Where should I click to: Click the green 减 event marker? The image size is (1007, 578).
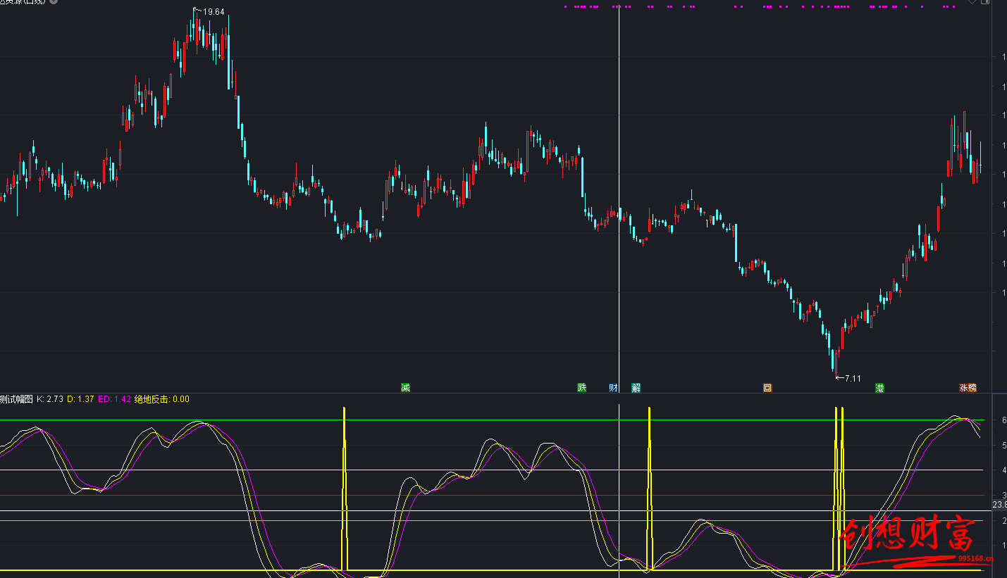tap(405, 388)
